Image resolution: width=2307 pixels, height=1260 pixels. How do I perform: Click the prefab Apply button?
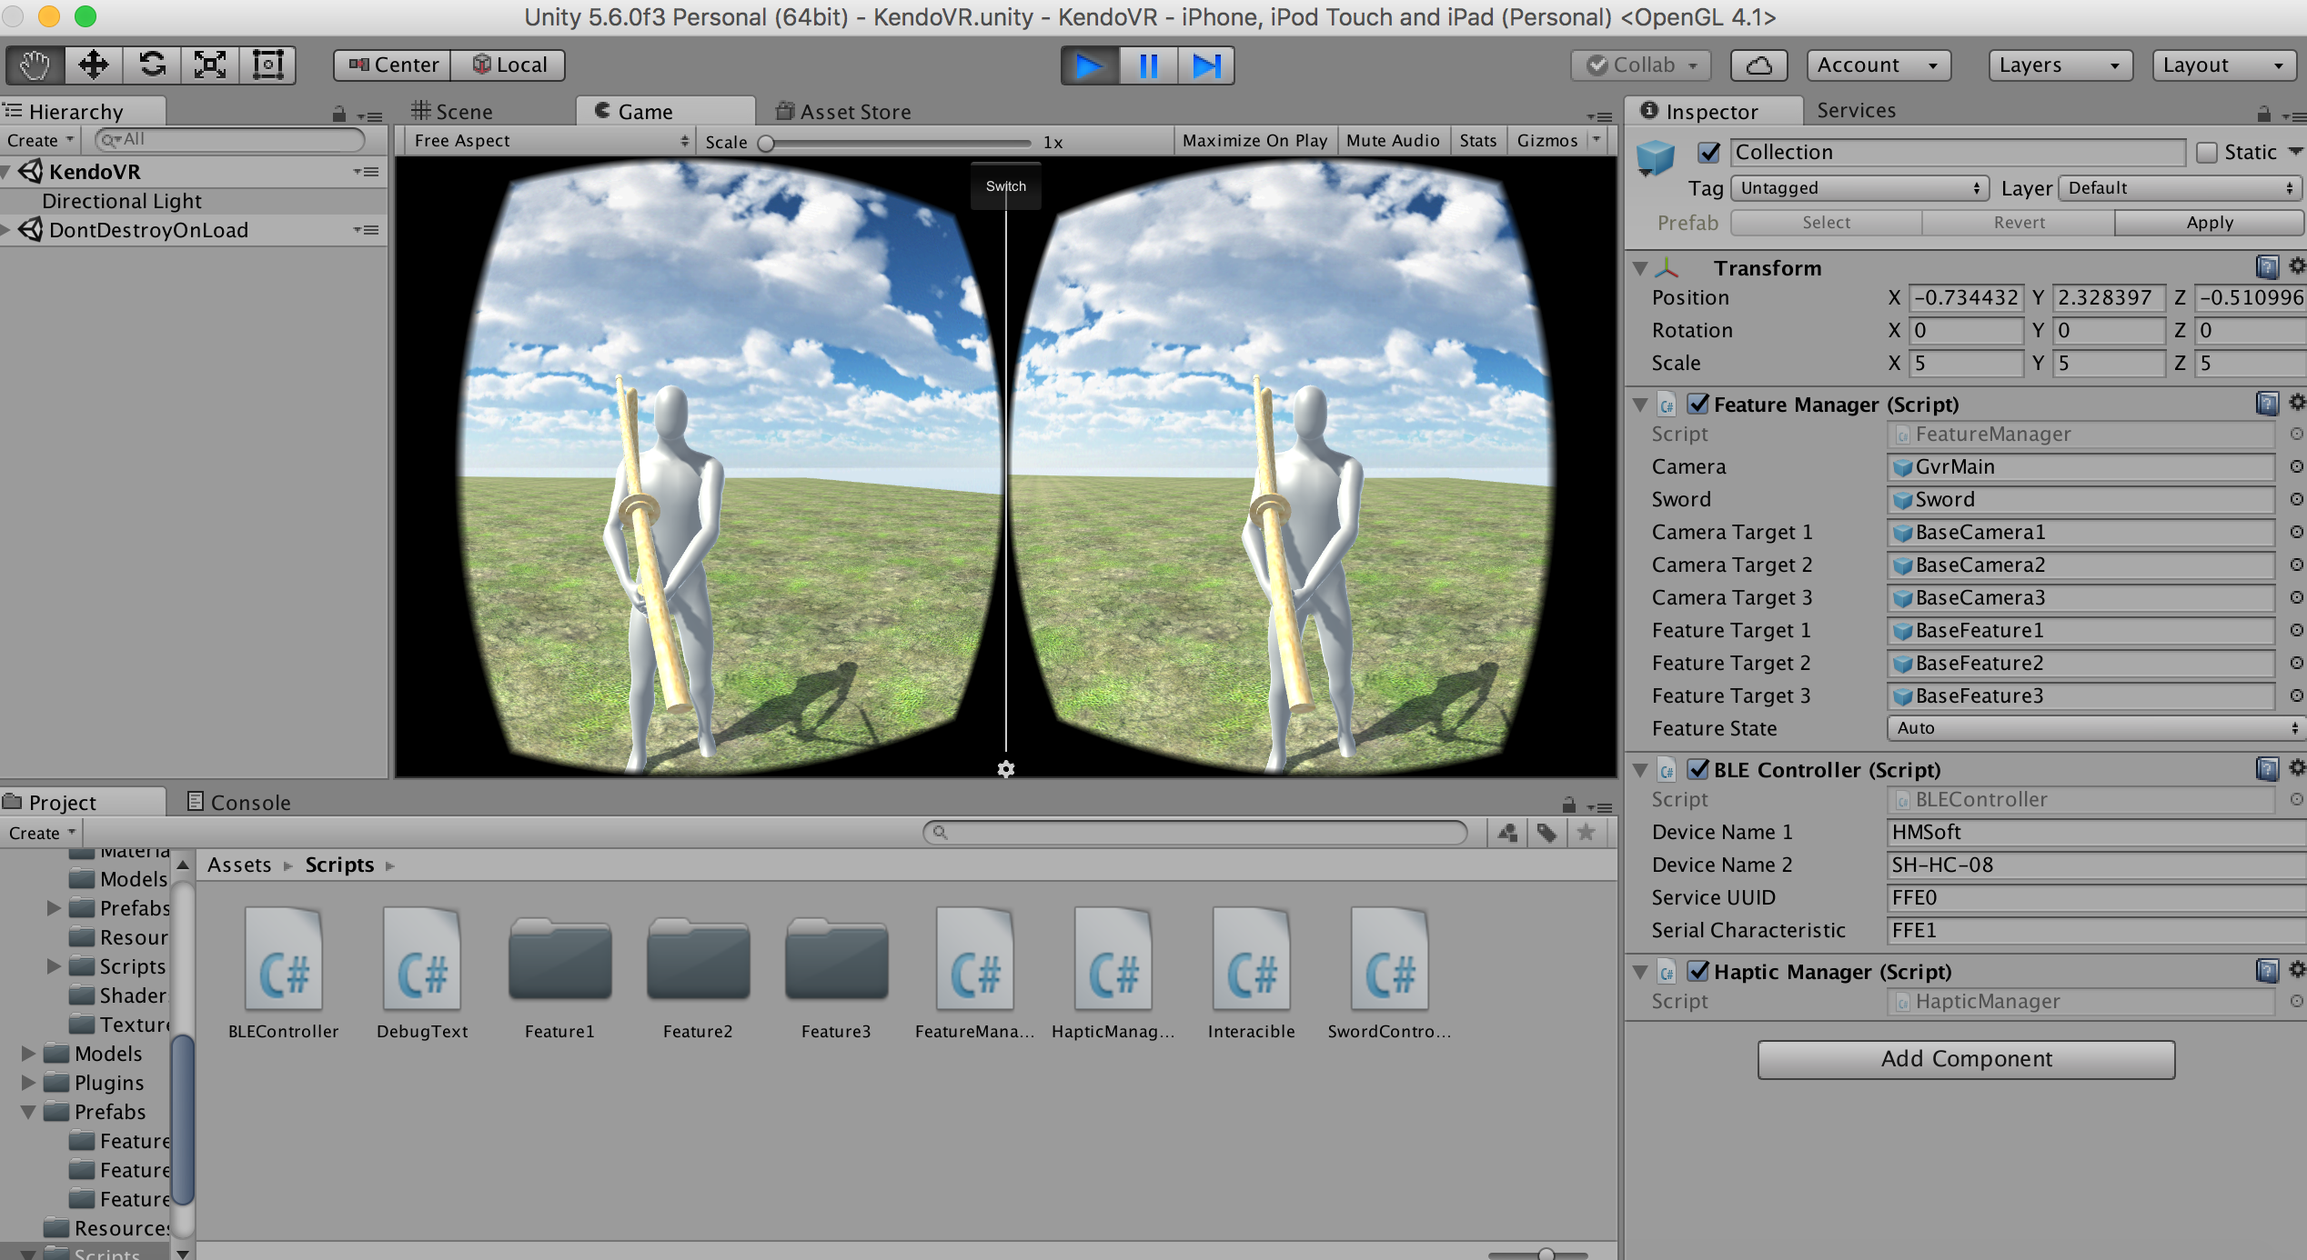click(2209, 223)
